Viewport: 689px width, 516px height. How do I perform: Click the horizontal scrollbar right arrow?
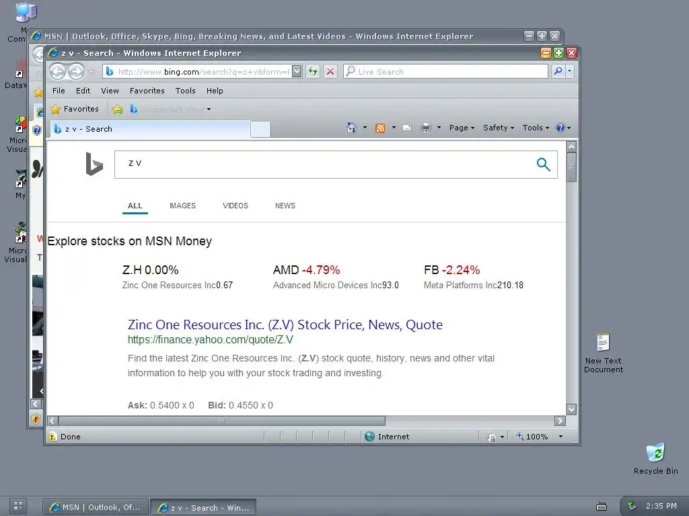point(560,421)
